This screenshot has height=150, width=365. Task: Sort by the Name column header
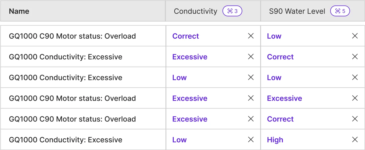pyautogui.click(x=19, y=11)
